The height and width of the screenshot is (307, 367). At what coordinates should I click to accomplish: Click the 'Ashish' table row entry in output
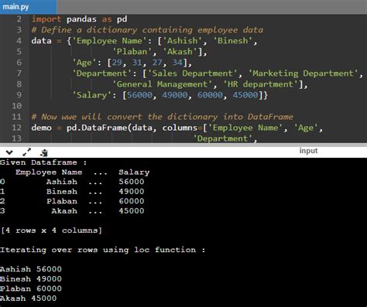[x=62, y=182]
